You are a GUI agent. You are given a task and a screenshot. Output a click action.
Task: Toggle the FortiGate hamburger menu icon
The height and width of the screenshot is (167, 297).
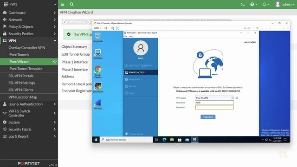(x=63, y=4)
